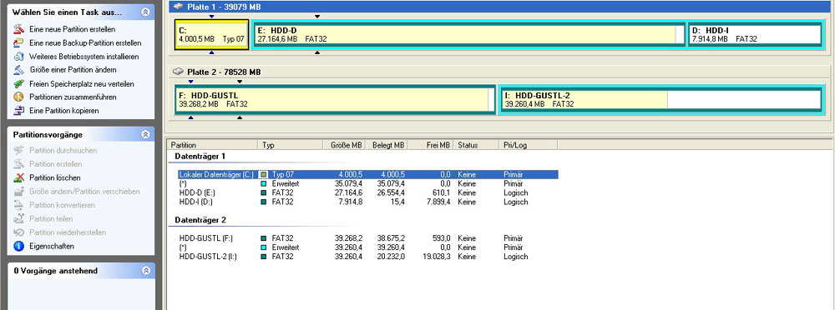The height and width of the screenshot is (310, 835).
Task: Choose 'Partition löschen' operation
Action: click(x=55, y=177)
